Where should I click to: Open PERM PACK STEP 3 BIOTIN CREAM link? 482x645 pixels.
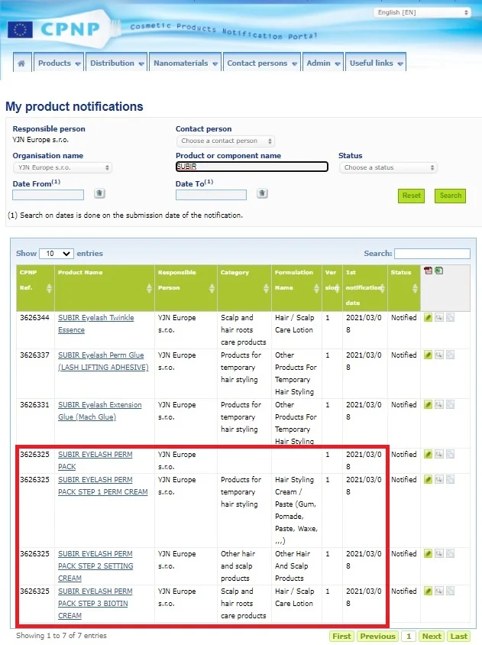(x=95, y=604)
